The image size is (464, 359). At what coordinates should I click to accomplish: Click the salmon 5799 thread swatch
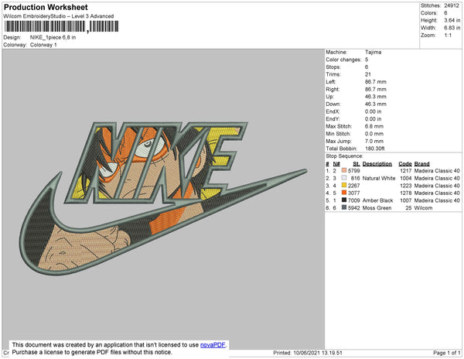pos(344,170)
